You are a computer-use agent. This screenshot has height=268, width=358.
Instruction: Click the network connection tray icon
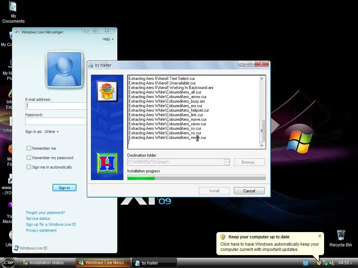[x=325, y=263]
